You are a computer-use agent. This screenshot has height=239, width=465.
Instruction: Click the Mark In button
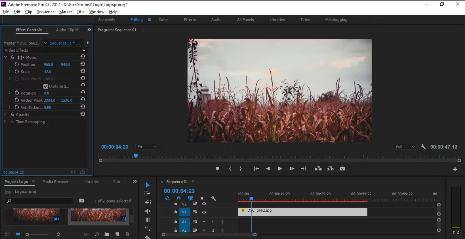point(230,169)
